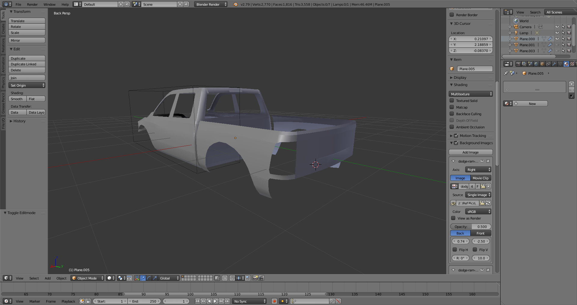Click the Duplicate Linked button
The height and width of the screenshot is (305, 577).
27,64
